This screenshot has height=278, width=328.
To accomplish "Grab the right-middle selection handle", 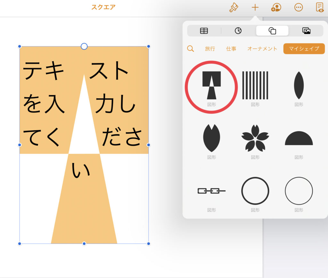I will coord(149,145).
